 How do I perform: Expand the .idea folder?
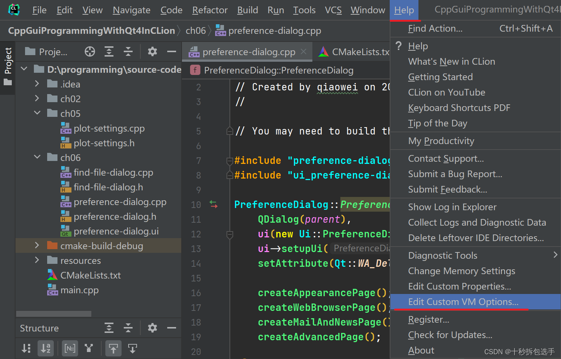tap(37, 84)
